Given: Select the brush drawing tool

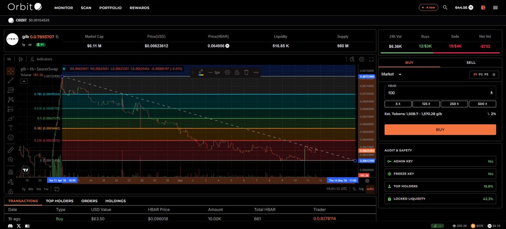Looking at the screenshot, I should click(x=11, y=119).
